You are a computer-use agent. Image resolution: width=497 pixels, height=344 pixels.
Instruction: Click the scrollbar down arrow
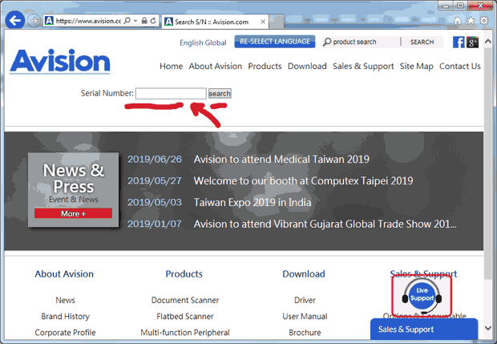pyautogui.click(x=488, y=328)
